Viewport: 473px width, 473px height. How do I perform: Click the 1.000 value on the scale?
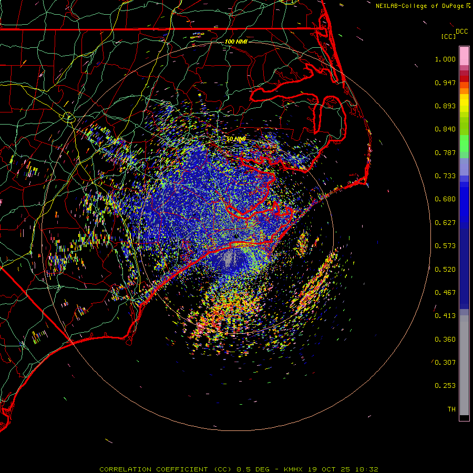click(445, 59)
